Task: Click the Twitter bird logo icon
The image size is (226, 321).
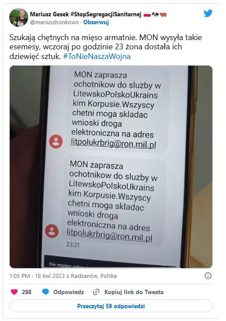Action: tap(208, 14)
